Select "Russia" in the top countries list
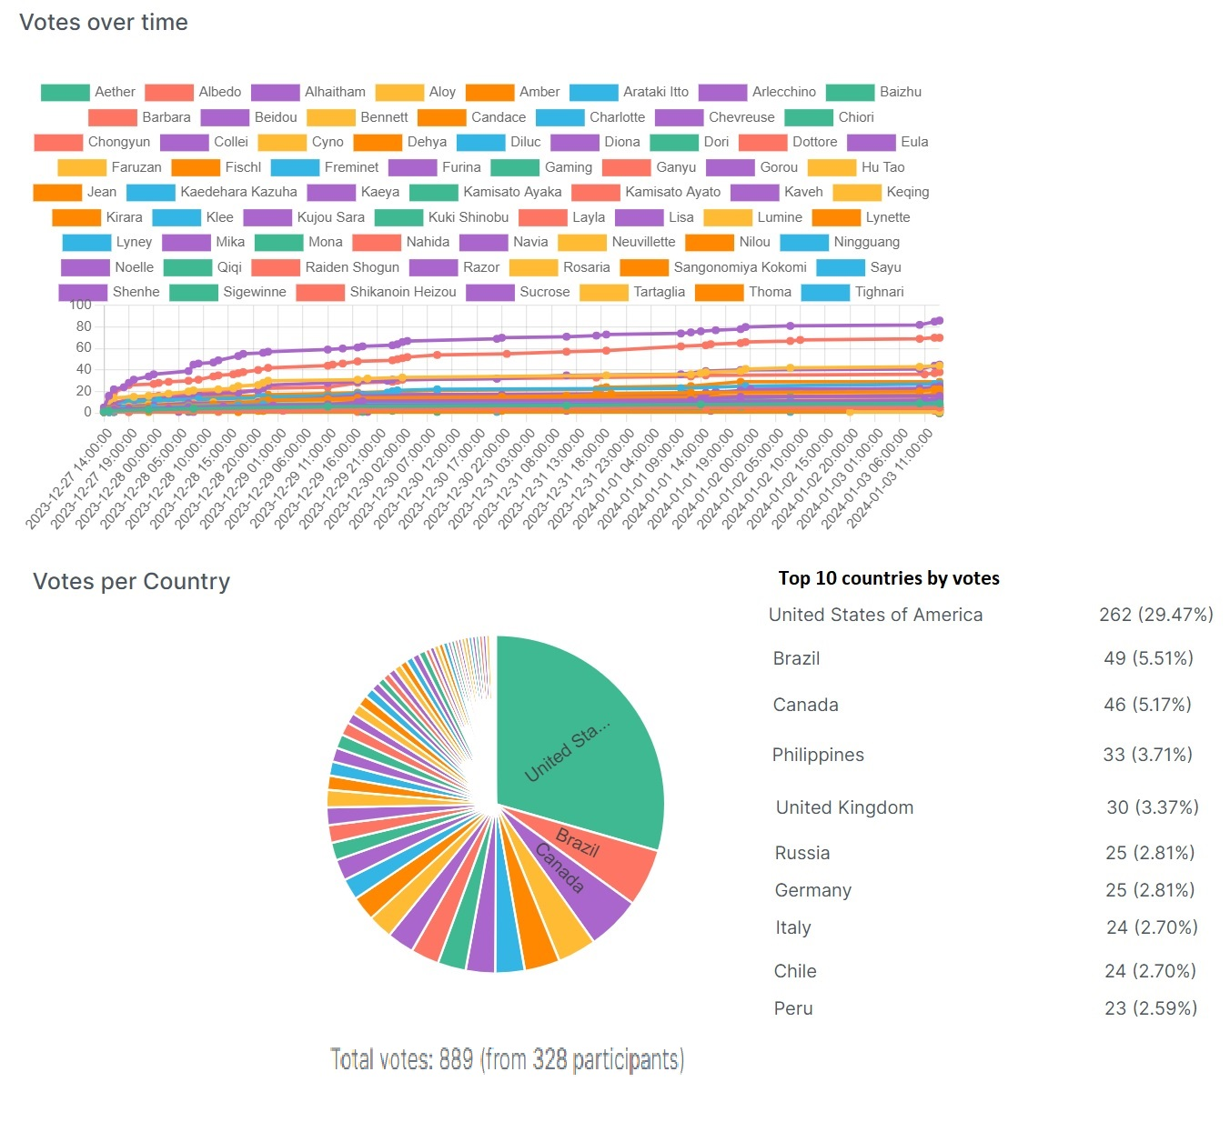Image resolution: width=1230 pixels, height=1122 pixels. click(802, 853)
